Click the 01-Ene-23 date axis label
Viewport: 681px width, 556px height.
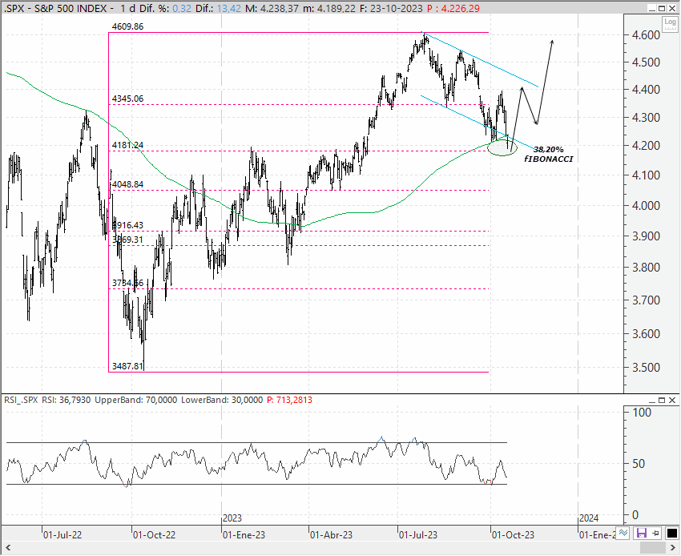click(x=244, y=534)
